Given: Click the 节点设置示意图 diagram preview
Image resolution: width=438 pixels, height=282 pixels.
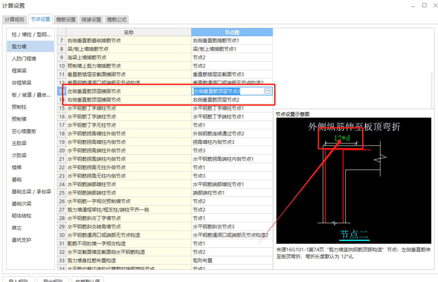Looking at the screenshot, I should [354, 180].
